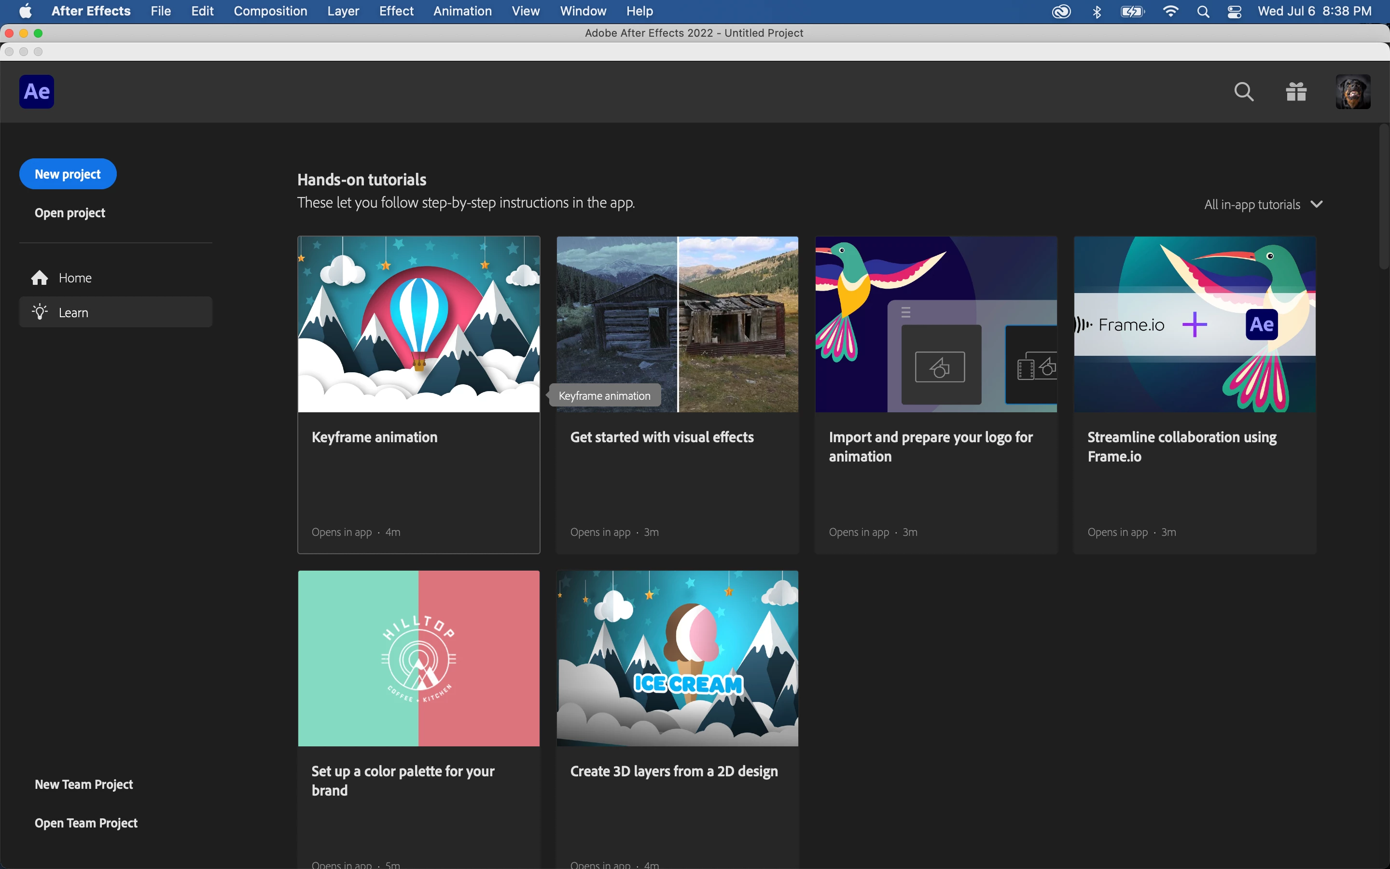This screenshot has height=869, width=1390.
Task: Open the search magnifier in app header
Action: click(1244, 91)
